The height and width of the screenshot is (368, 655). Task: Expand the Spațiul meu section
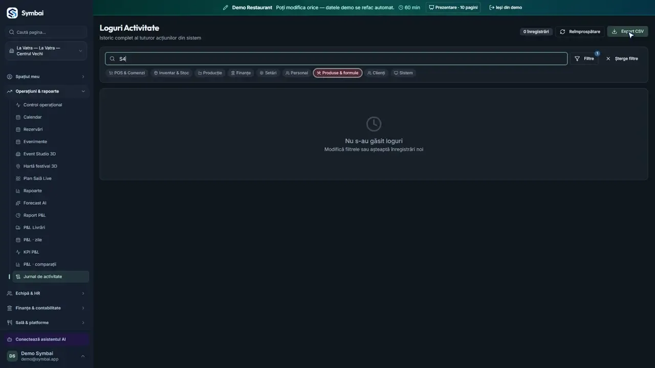click(47, 77)
